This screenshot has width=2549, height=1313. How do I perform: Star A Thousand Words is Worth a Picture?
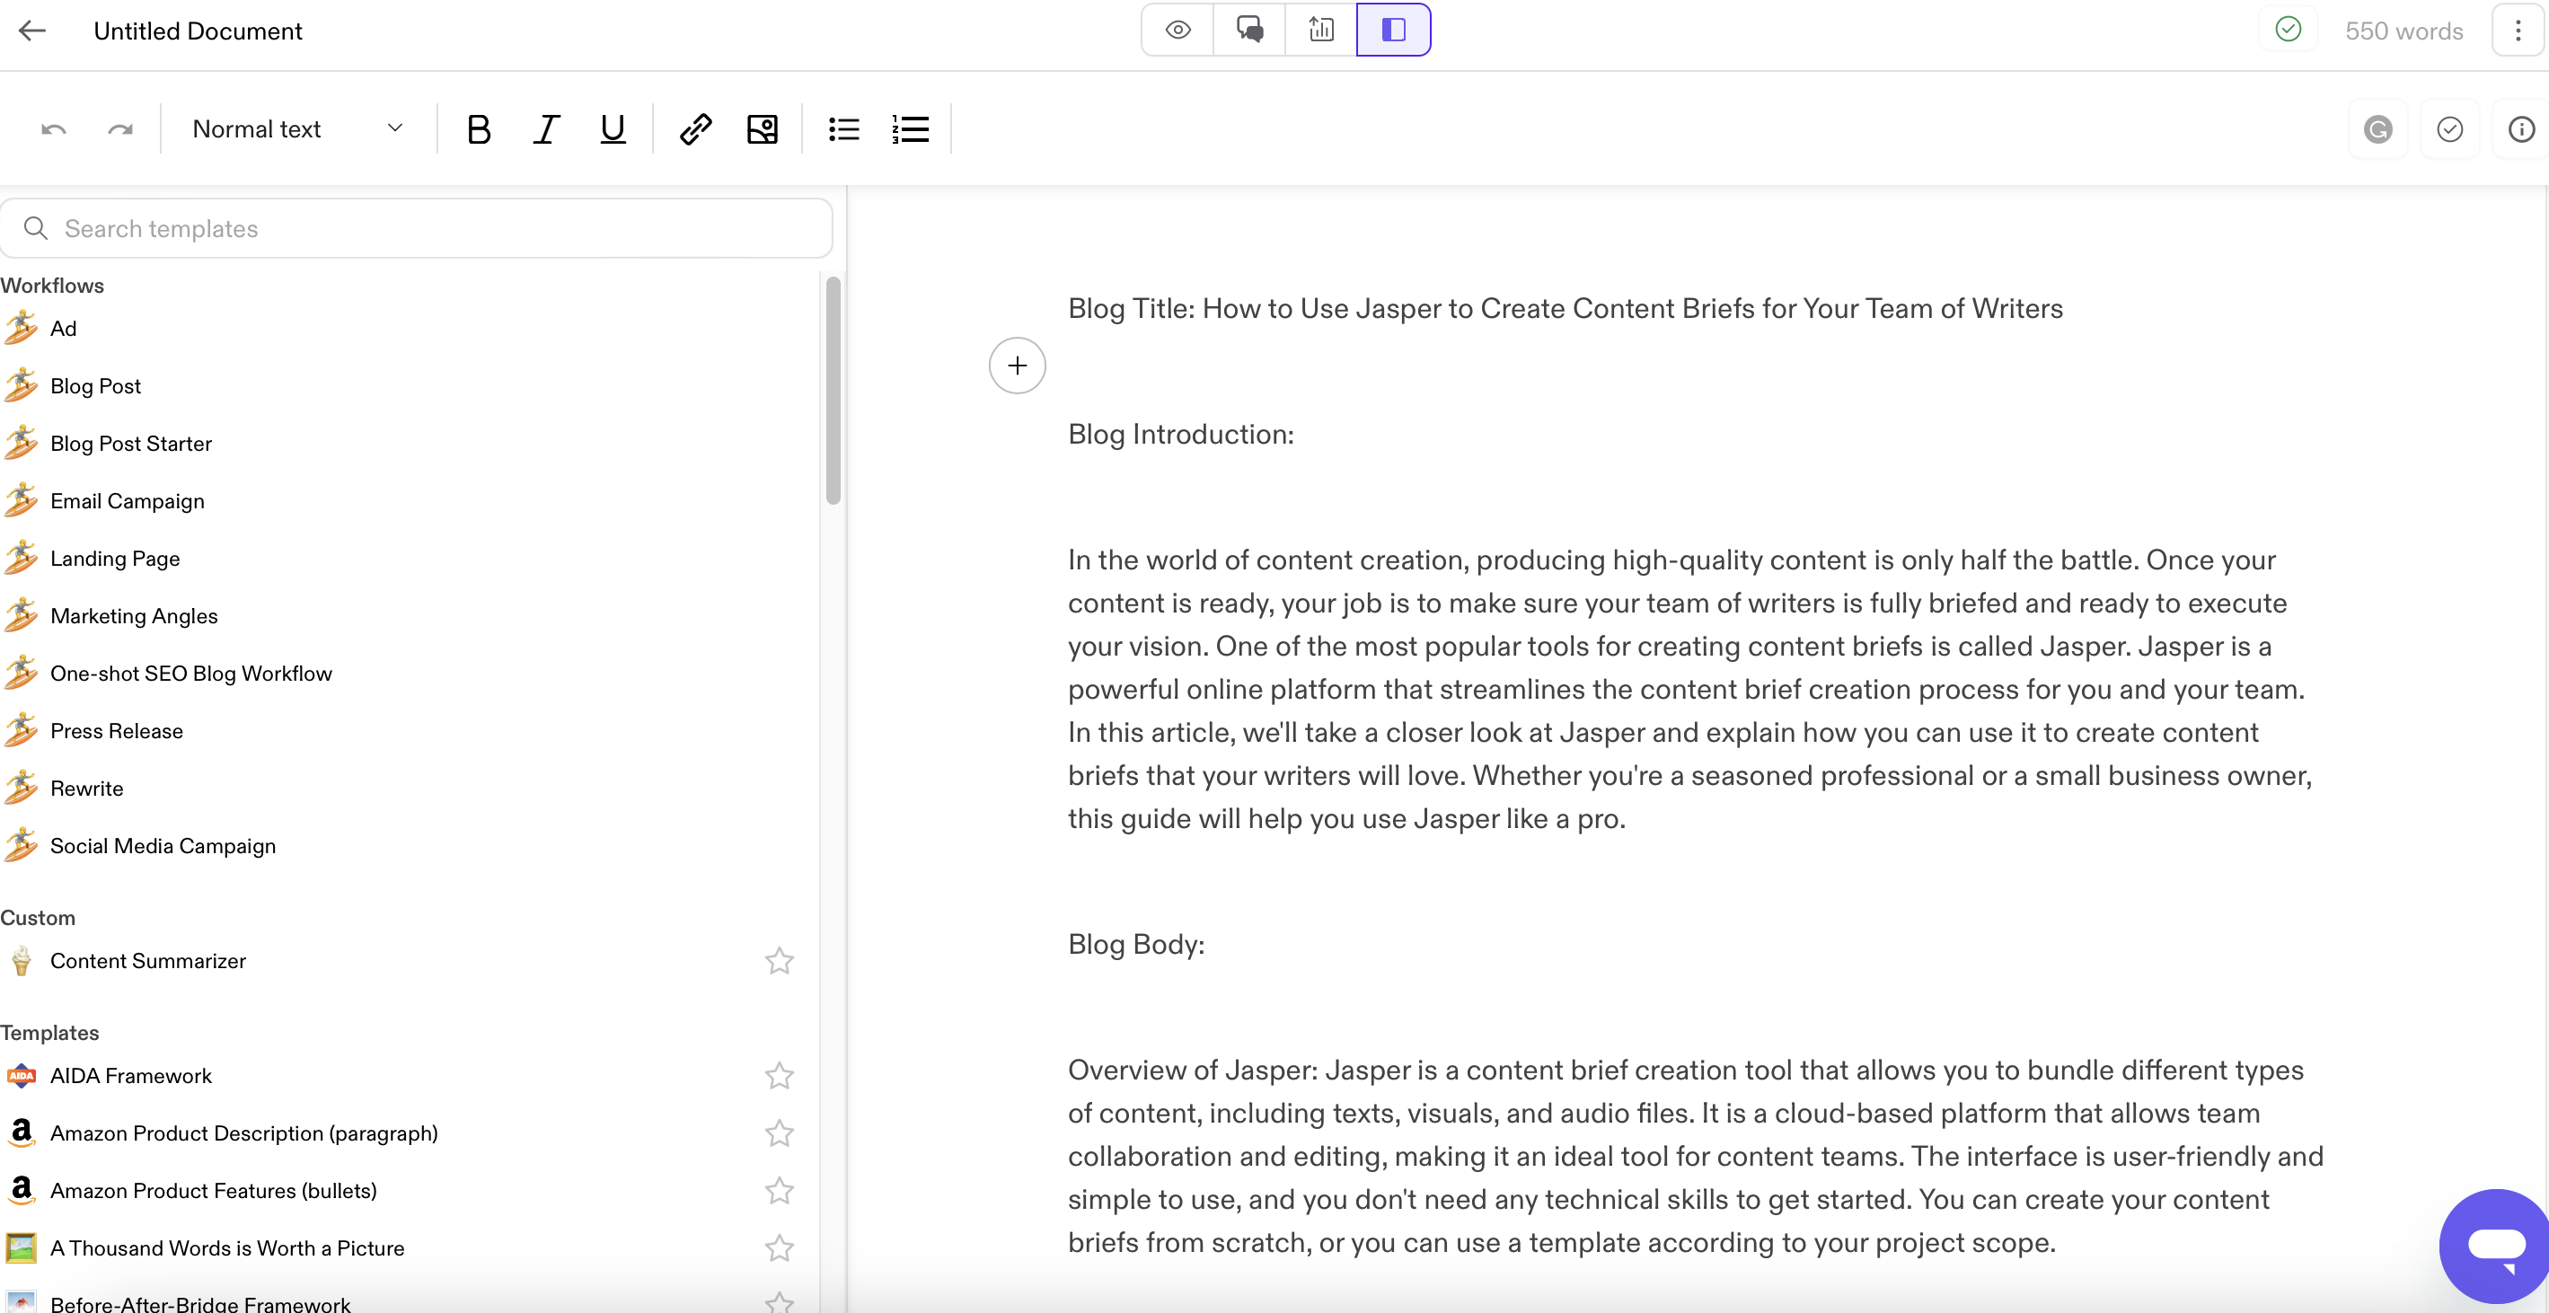coord(780,1247)
